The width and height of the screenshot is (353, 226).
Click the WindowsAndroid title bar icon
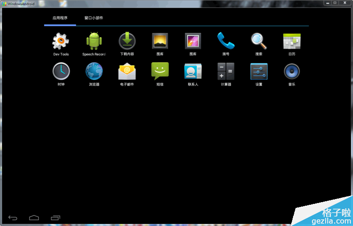pos(4,4)
